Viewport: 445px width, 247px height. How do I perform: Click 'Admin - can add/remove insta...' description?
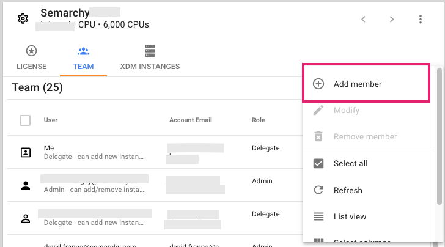(x=94, y=190)
